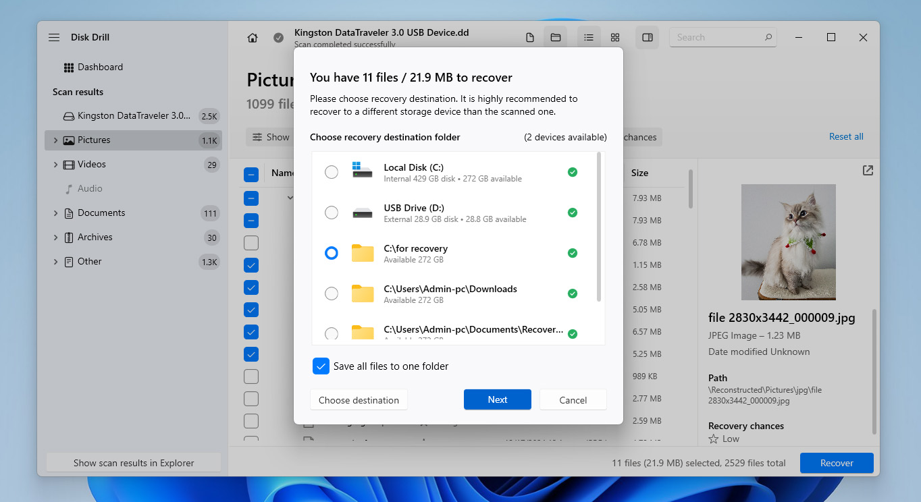
Task: Click the Reset all link
Action: (846, 137)
